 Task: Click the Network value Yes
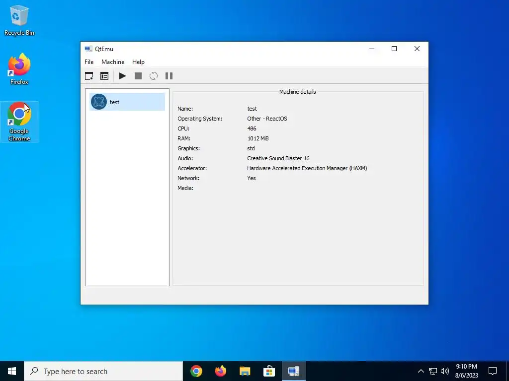click(251, 178)
